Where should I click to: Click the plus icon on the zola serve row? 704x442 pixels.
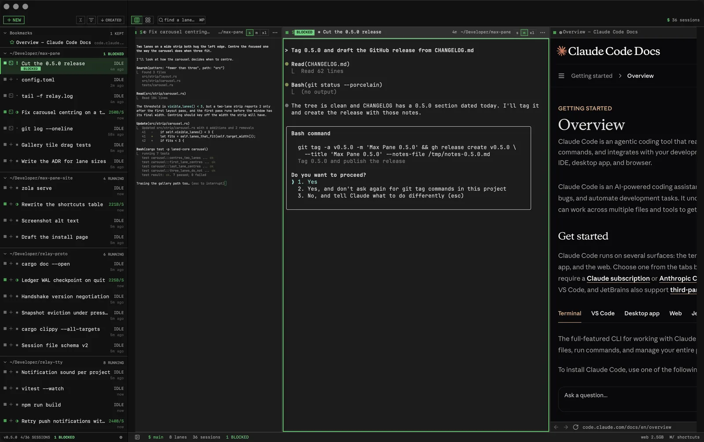tap(11, 188)
